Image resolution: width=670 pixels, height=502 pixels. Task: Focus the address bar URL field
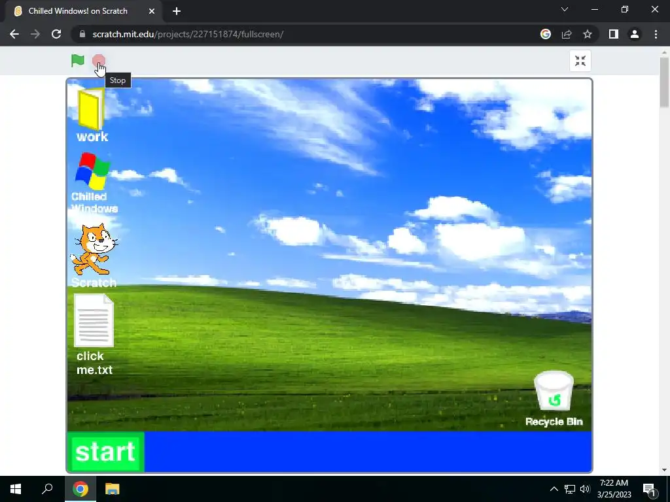308,34
